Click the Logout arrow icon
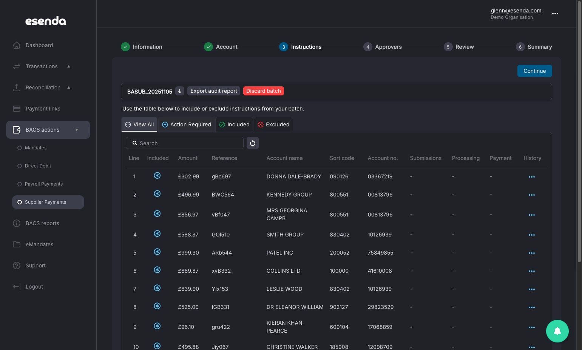This screenshot has height=350, width=582. pos(17,287)
